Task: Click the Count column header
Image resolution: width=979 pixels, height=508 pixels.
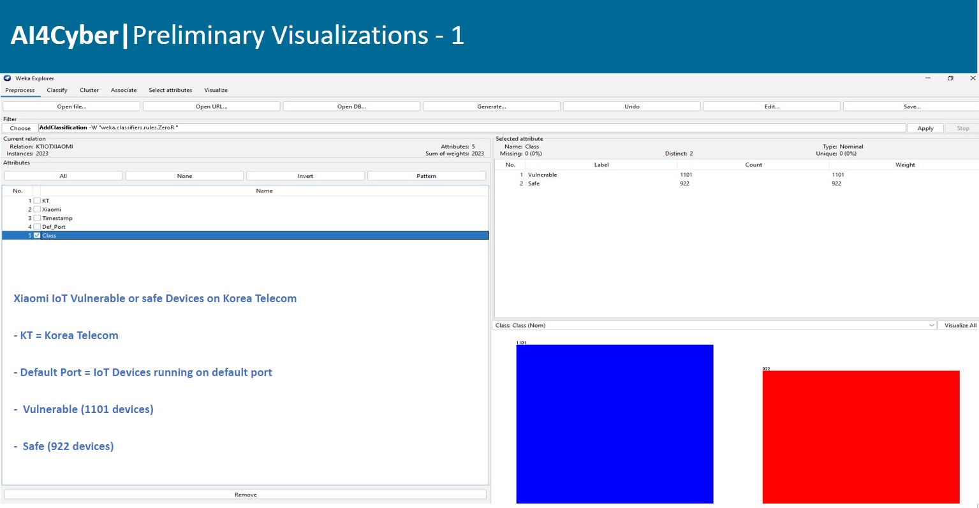Action: coord(753,164)
